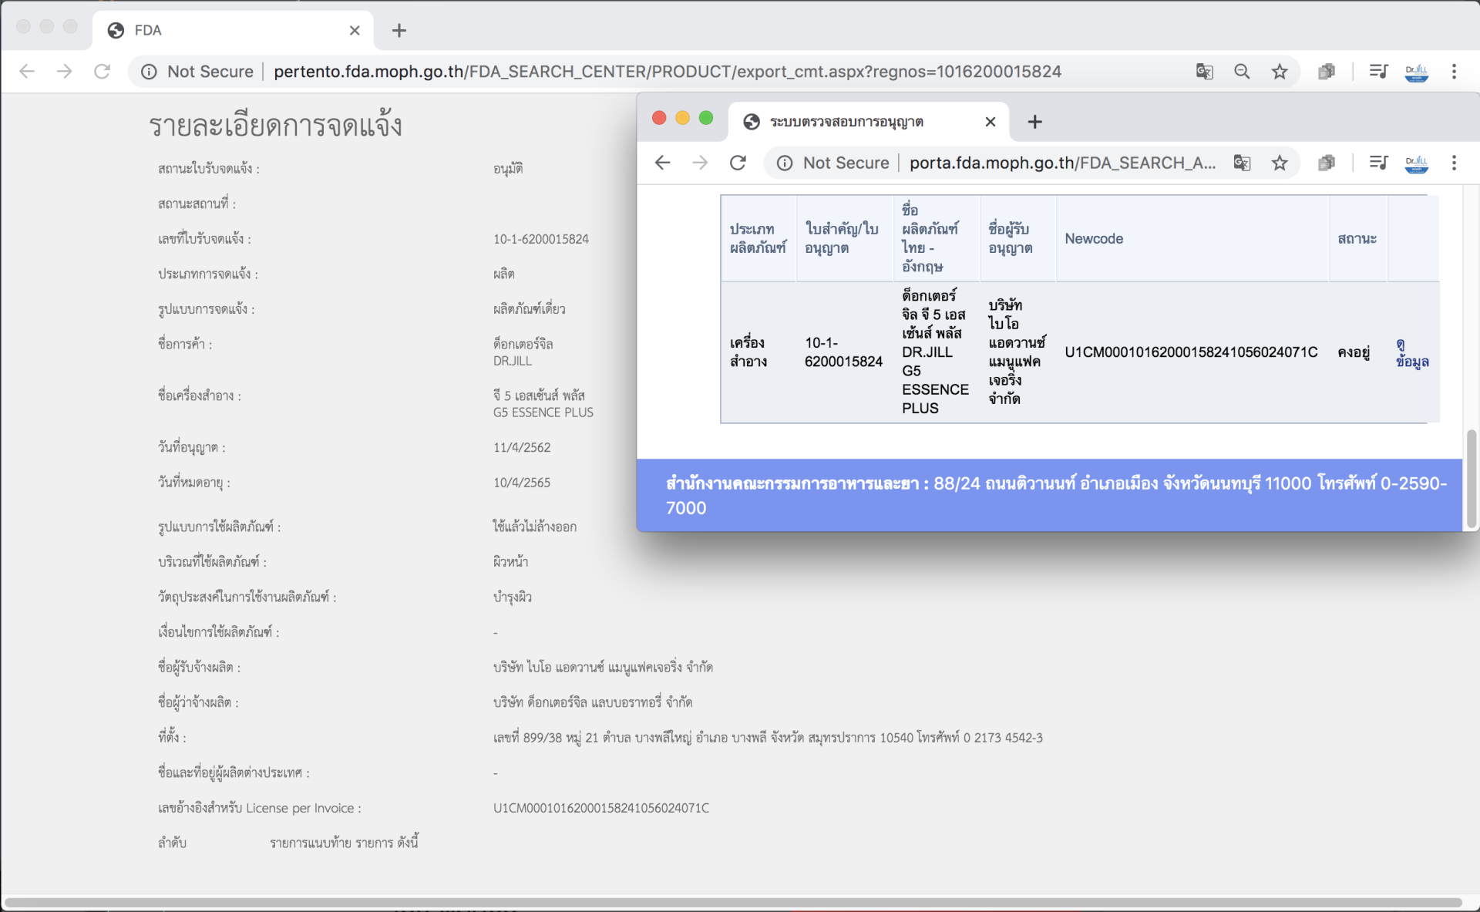Click สถานะ column header
Screen dimensions: 1480x912
1357,238
